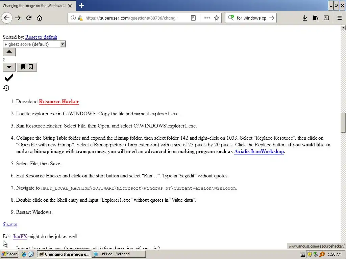This screenshot has width=346, height=259.
Task: Open page actions three-dot menu
Action: [207, 18]
